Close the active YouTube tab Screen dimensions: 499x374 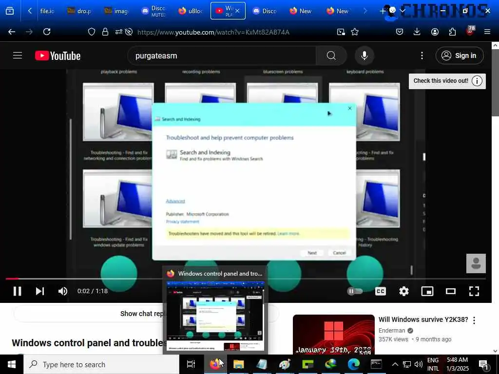[237, 11]
